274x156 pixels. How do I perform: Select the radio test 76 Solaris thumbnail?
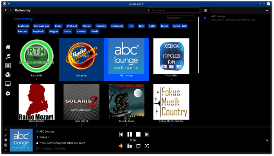point(81,102)
